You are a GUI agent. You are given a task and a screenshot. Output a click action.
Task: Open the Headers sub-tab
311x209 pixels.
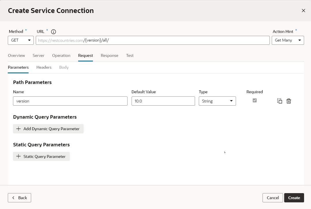(44, 67)
